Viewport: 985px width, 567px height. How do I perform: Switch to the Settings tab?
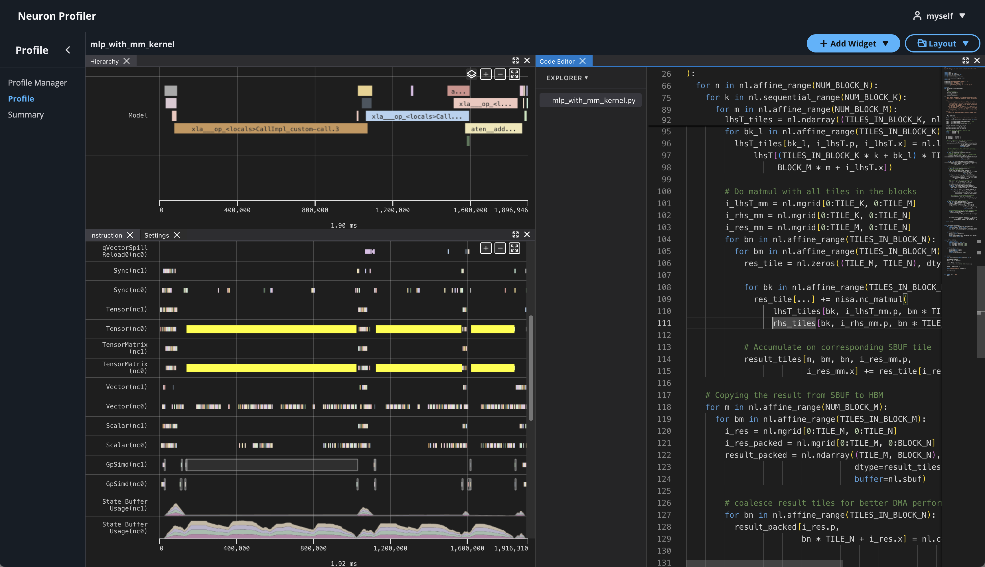(157, 235)
